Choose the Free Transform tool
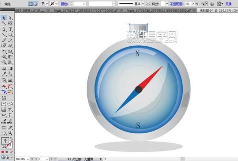This screenshot has width=238, height=161. pos(10,57)
